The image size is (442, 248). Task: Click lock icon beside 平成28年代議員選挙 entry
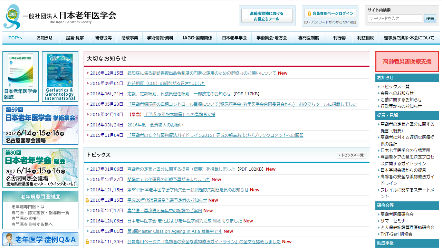pyautogui.click(x=87, y=200)
